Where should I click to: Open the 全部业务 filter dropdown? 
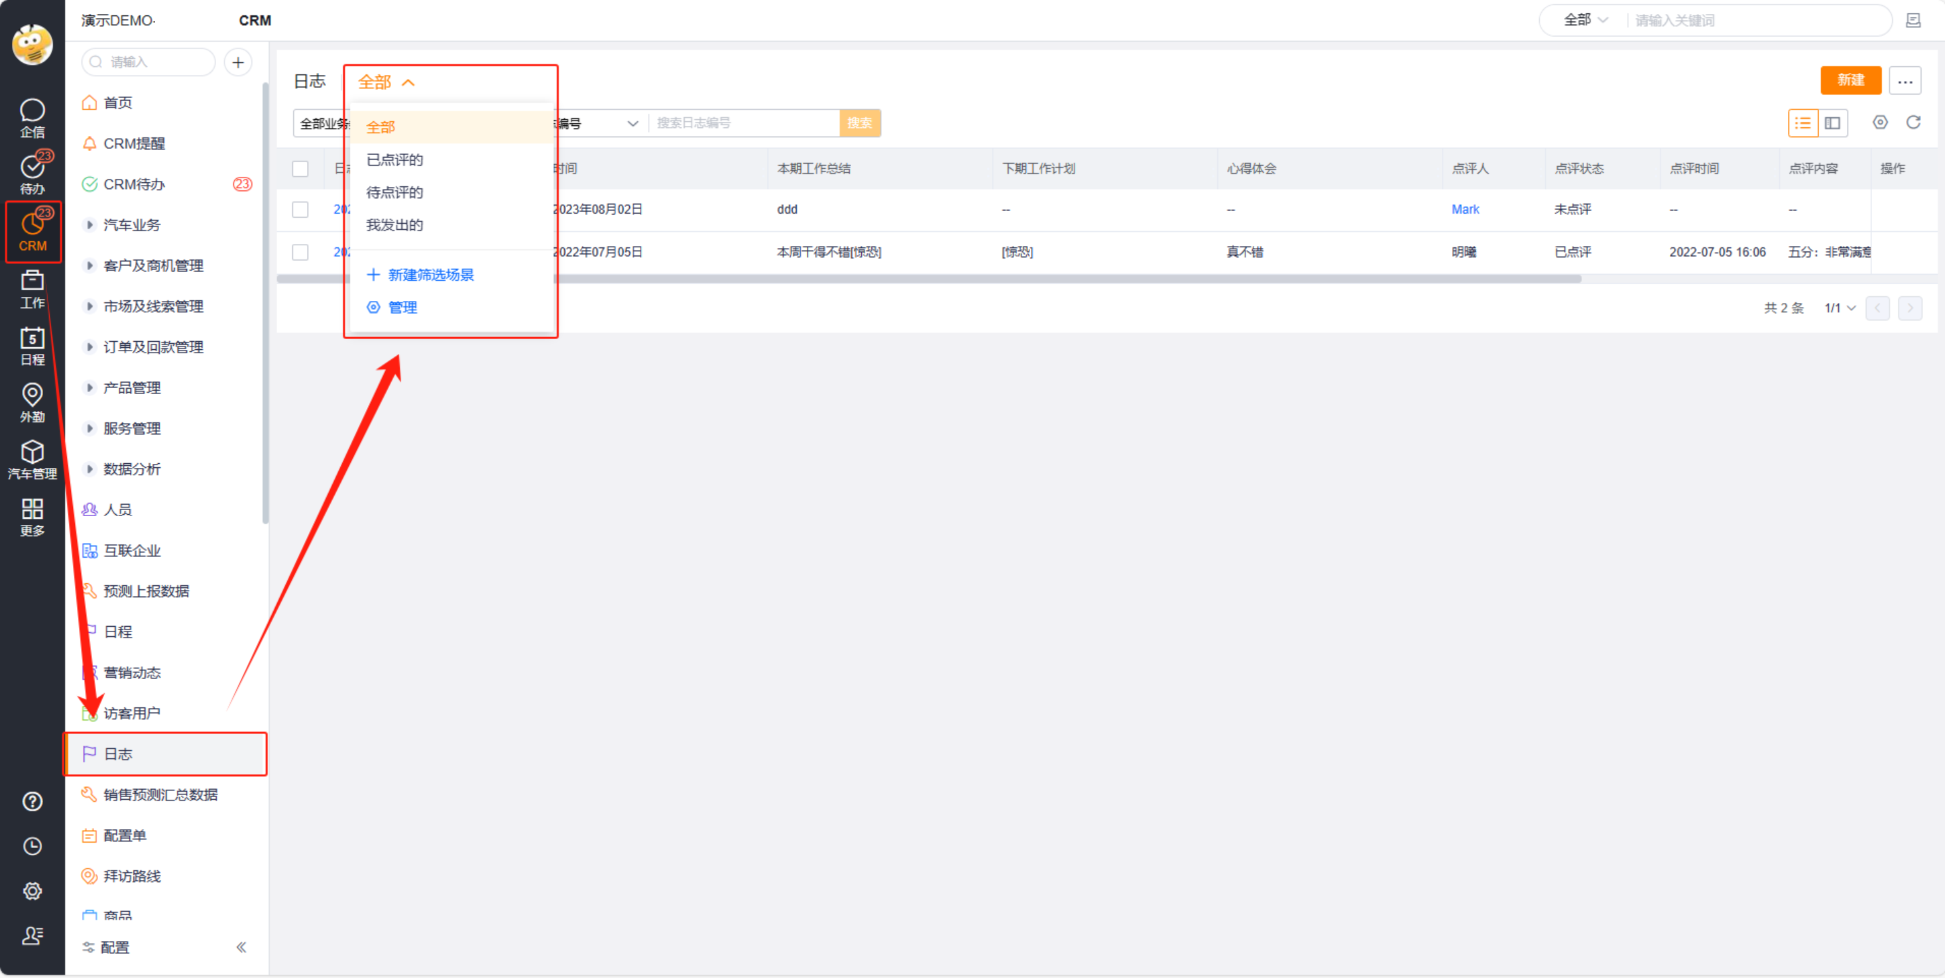(323, 123)
